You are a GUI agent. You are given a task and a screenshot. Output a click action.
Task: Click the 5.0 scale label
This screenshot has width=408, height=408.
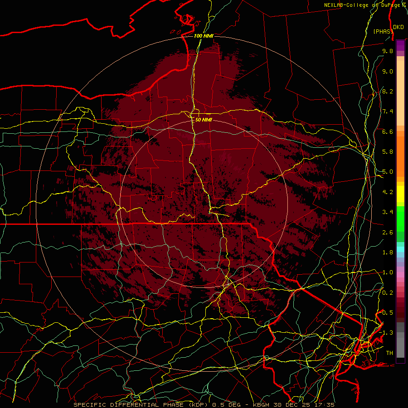point(388,172)
